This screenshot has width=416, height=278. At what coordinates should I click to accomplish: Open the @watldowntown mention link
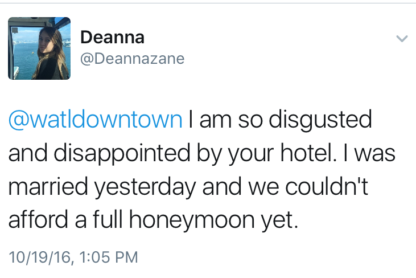point(95,120)
